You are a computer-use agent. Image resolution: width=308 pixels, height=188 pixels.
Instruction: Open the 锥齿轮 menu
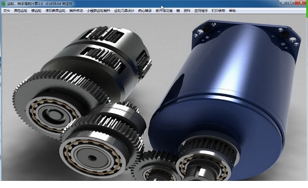coord(36,11)
